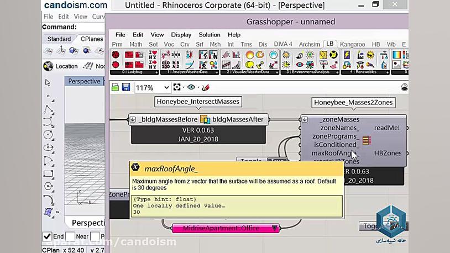Screen dimensions: 450x253
Task: Open the Display menu in Grasshopper
Action: [181, 35]
